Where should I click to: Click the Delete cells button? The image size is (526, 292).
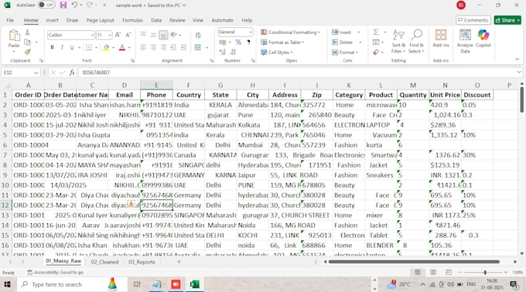pos(343,42)
